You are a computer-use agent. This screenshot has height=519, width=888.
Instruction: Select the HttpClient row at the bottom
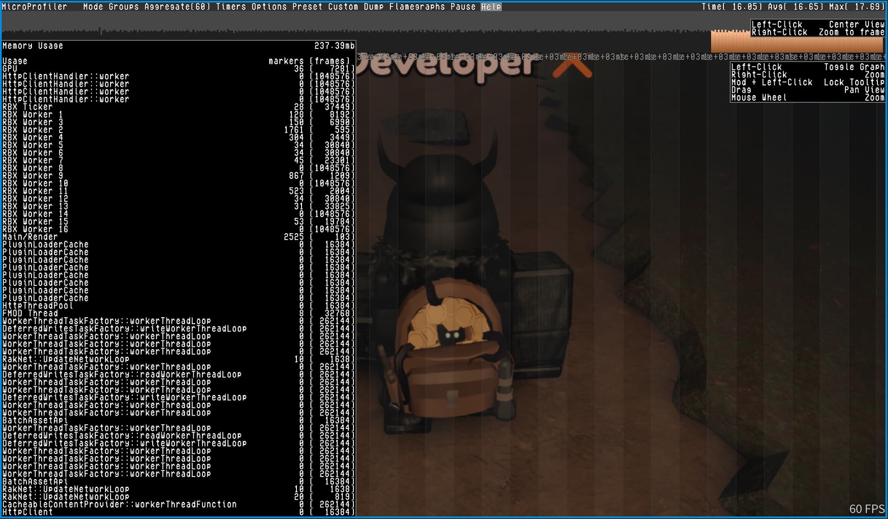click(x=179, y=512)
